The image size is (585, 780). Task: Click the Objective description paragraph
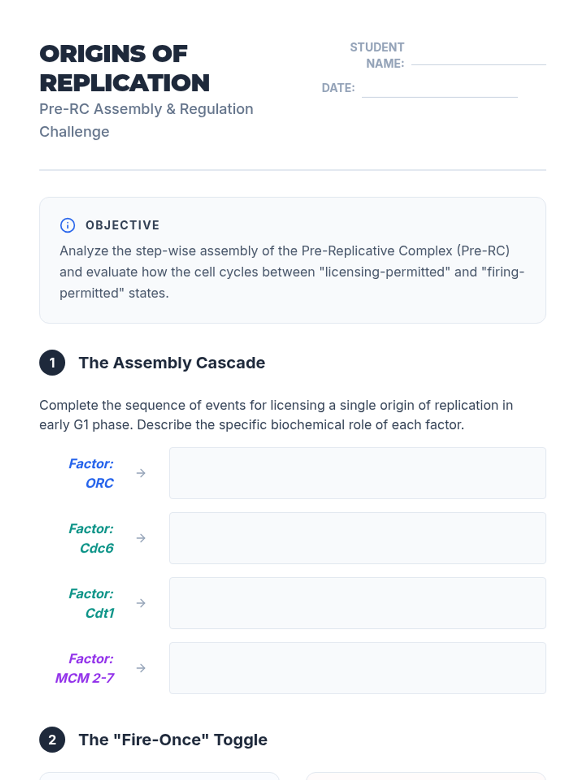[292, 272]
